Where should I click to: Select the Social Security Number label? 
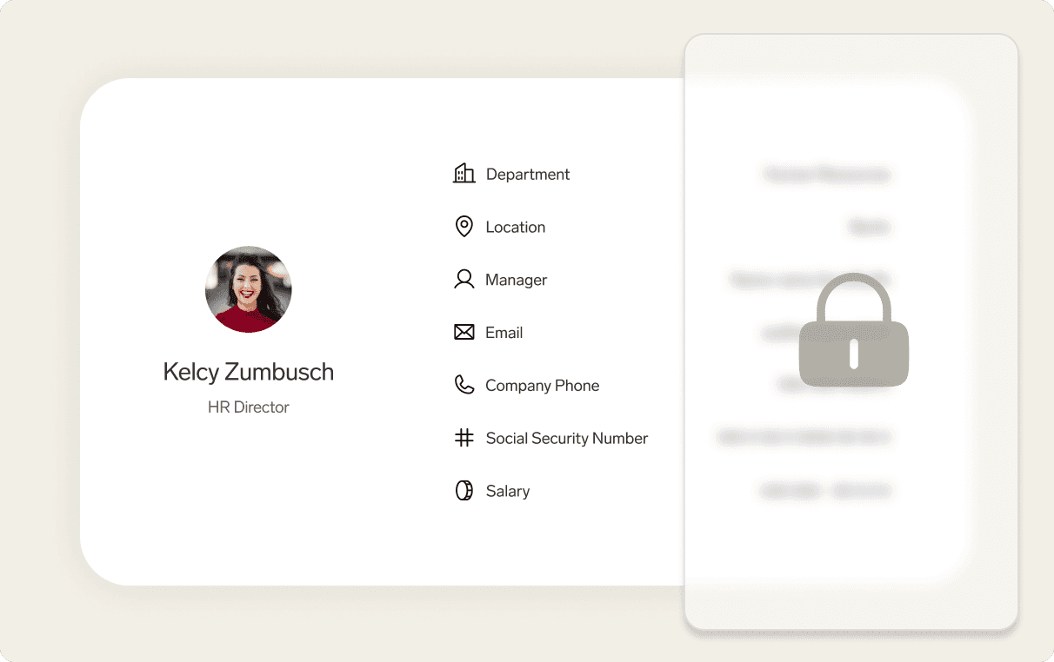tap(567, 438)
